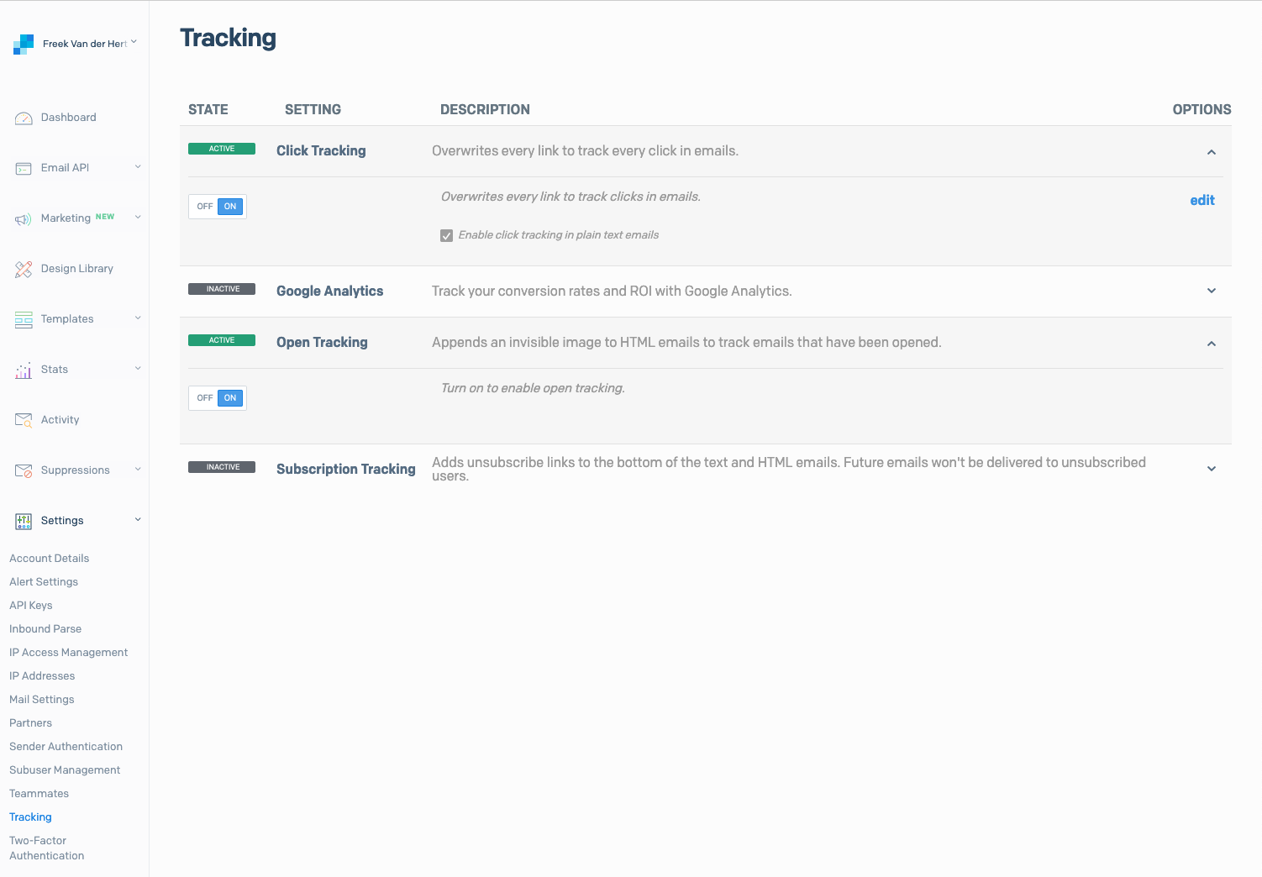Click Subscription Tracking INACTIVE status badge
The height and width of the screenshot is (877, 1262).
222,467
